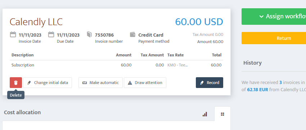The width and height of the screenshot is (306, 130).
Task: Switch to grid view tab in Cost allocation
Action: coord(222,114)
